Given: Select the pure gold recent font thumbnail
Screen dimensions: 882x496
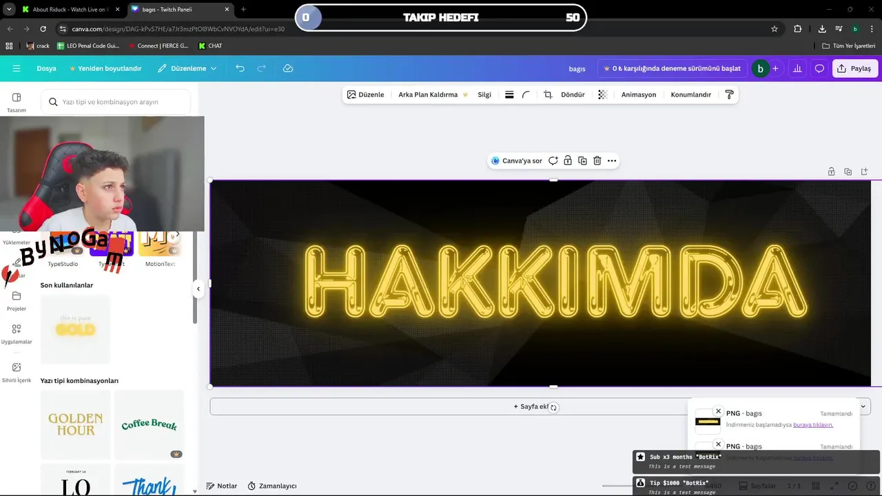Looking at the screenshot, I should pos(75,329).
